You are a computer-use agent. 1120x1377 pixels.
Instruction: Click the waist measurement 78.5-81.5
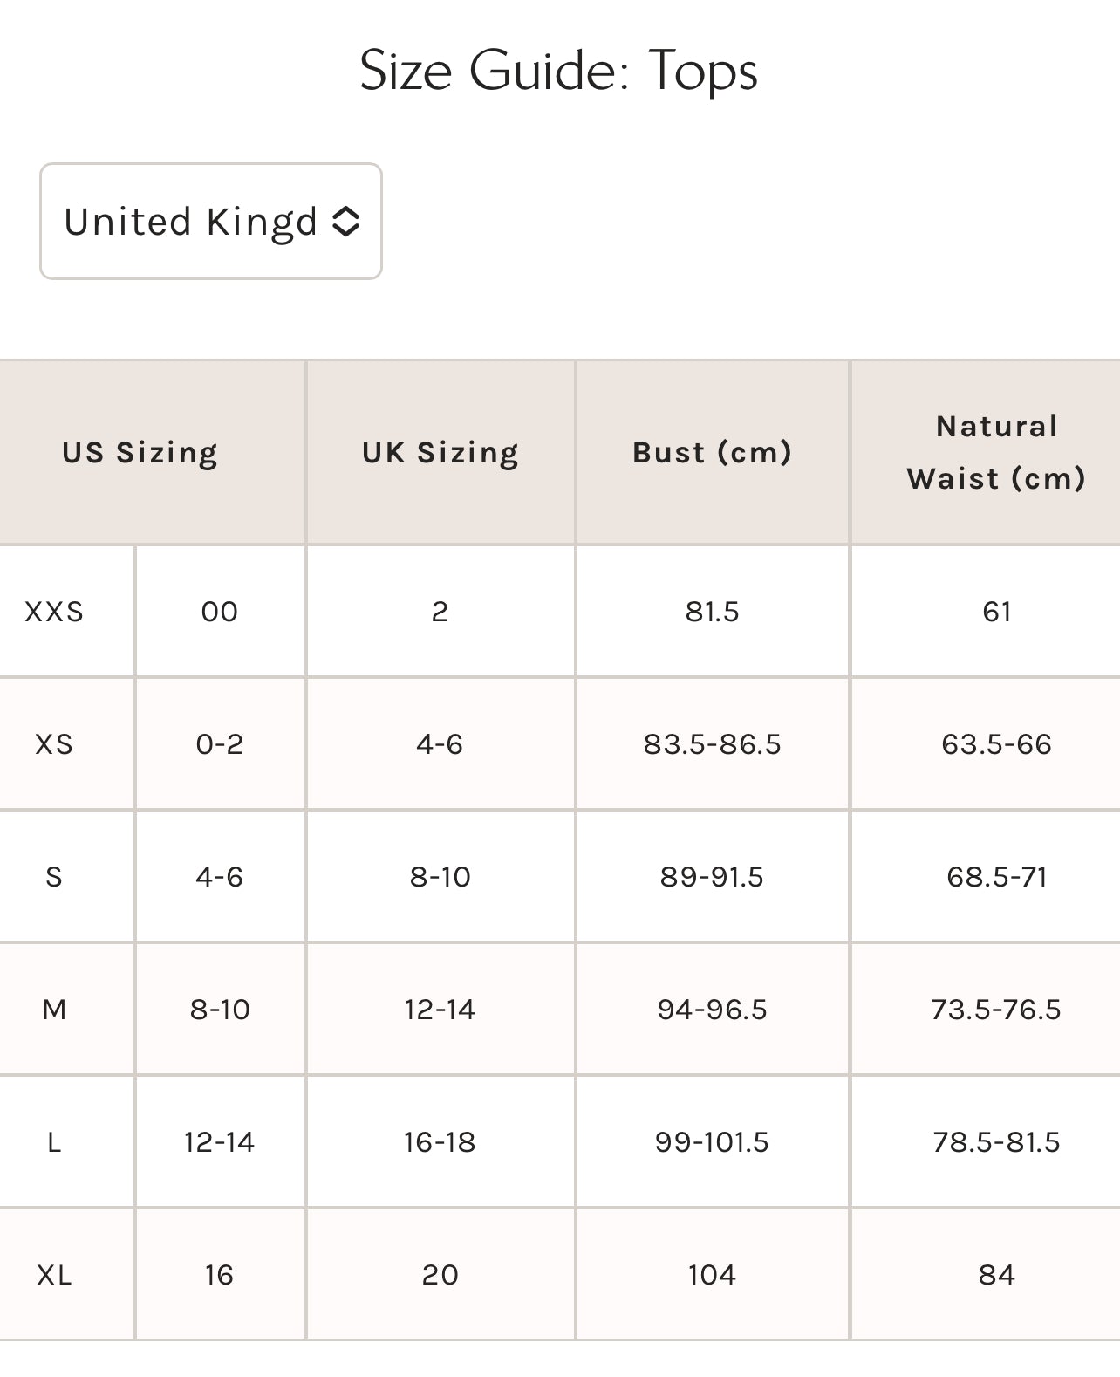coord(996,1142)
